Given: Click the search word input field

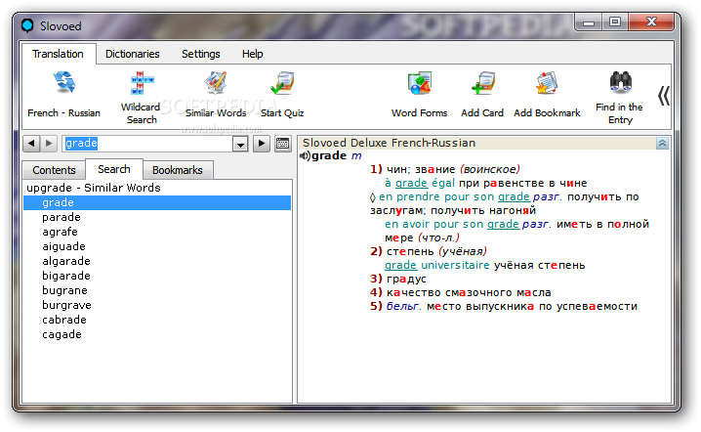Looking at the screenshot, I should click(x=147, y=144).
